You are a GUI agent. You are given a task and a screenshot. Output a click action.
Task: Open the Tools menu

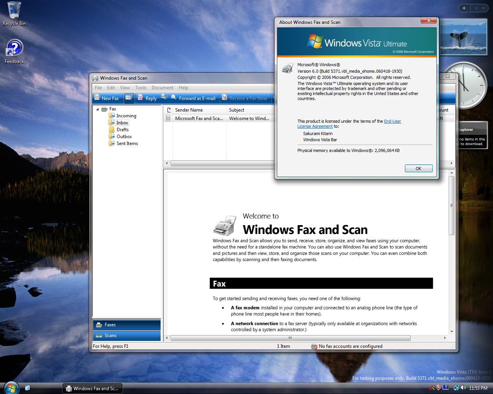[141, 88]
